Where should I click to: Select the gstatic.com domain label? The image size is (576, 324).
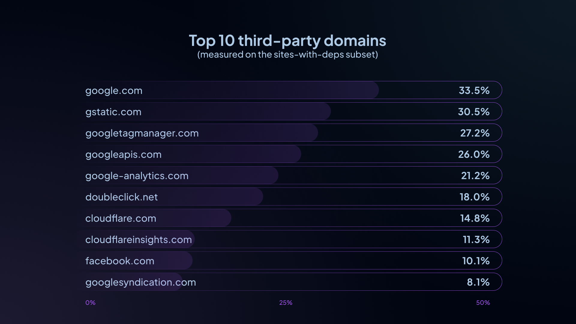point(113,112)
